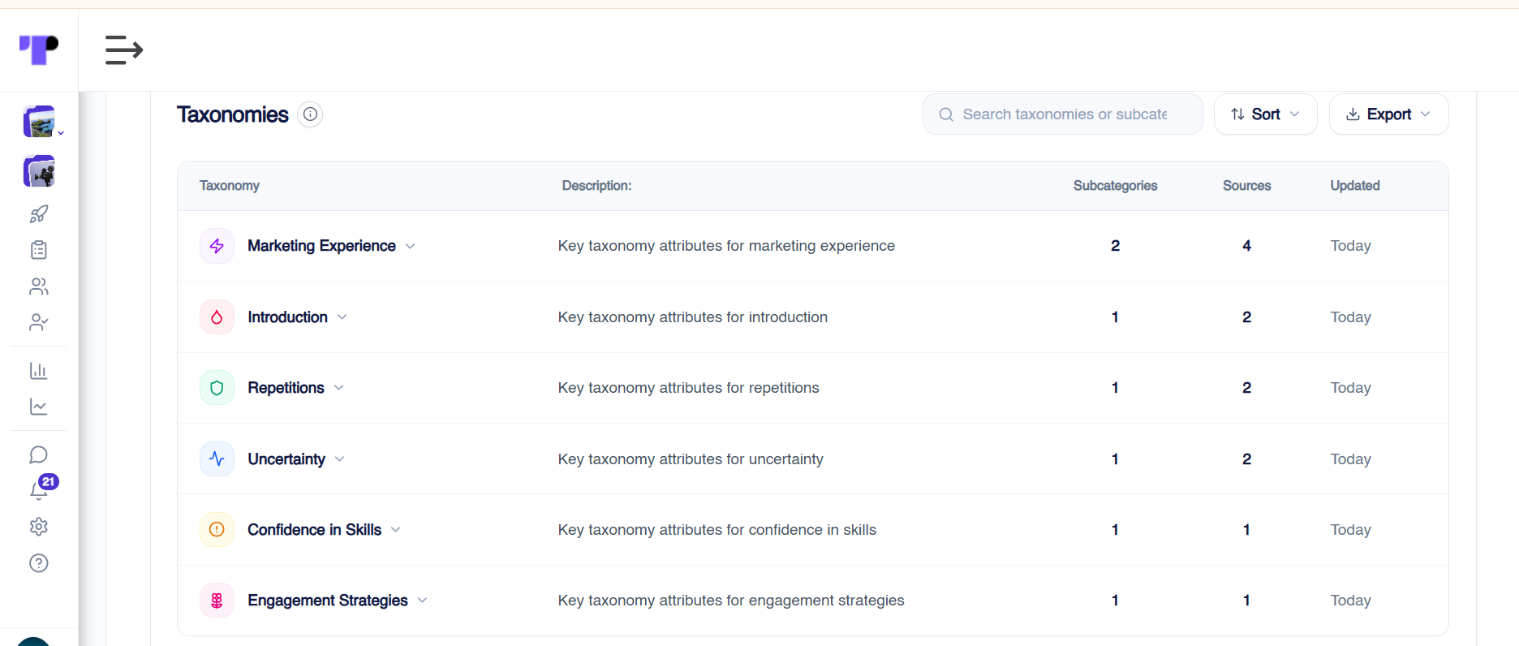Click the purple T app logo
1519x646 pixels.
tap(39, 50)
